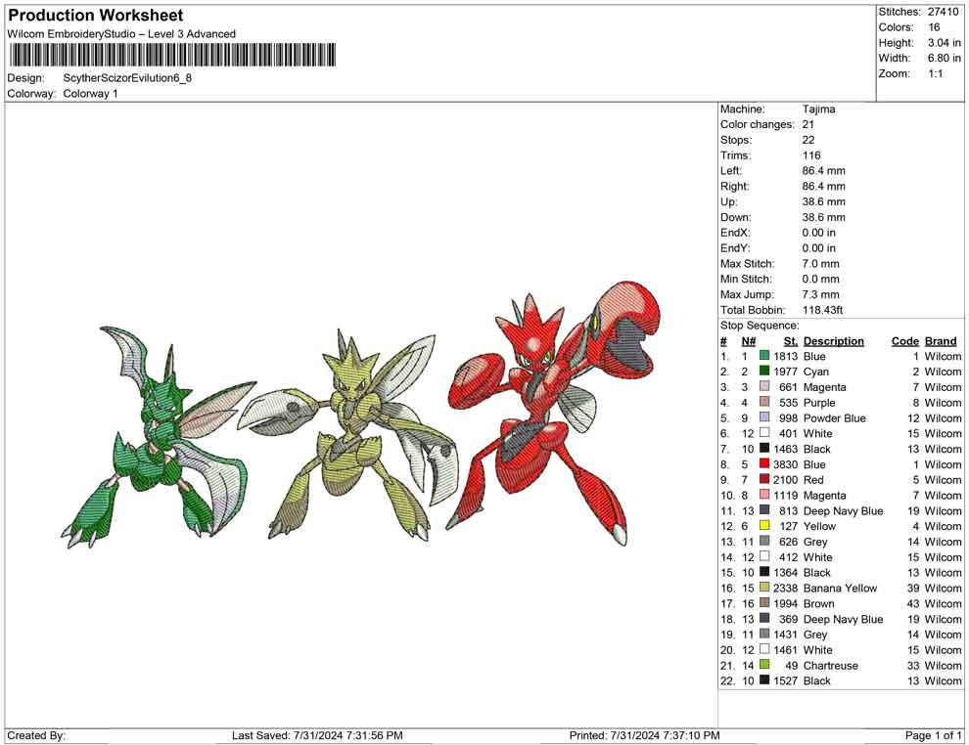Viewport: 969px width, 745px height.
Task: Click the swatch beside 2100 Red
Action: 764,480
